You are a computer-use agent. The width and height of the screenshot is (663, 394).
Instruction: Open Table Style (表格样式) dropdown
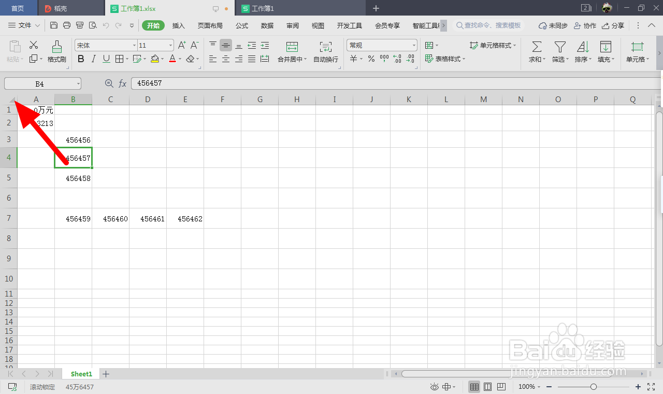click(445, 59)
